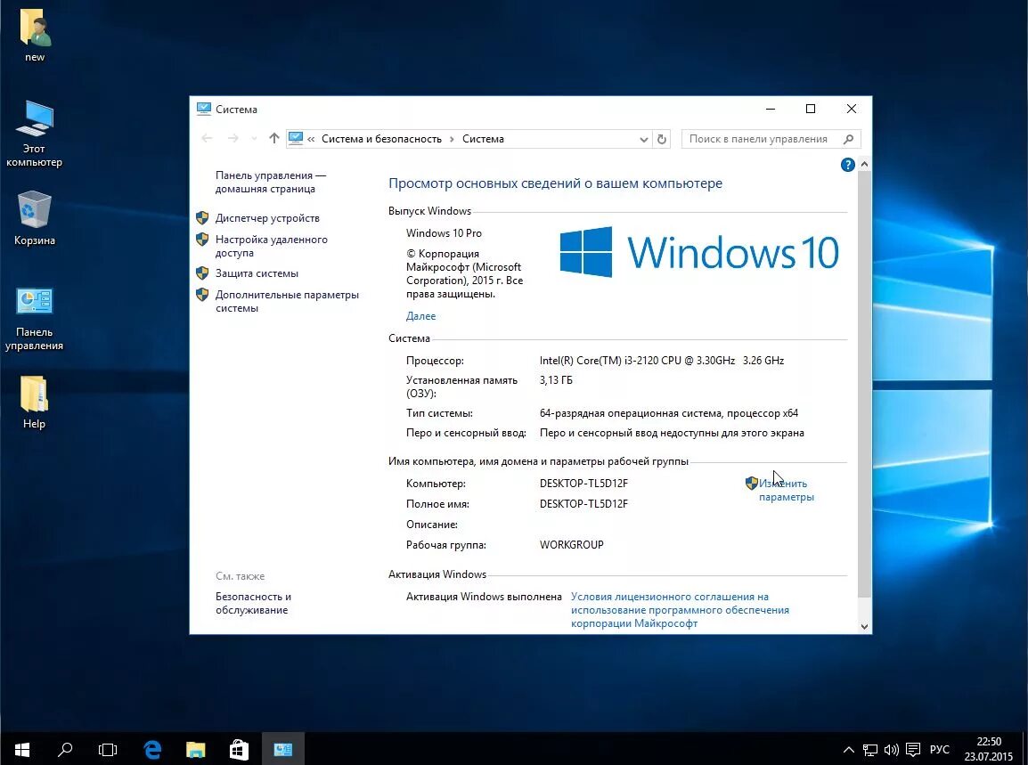Click installed memory value 3,13 ГБ
The width and height of the screenshot is (1028, 765).
(556, 380)
